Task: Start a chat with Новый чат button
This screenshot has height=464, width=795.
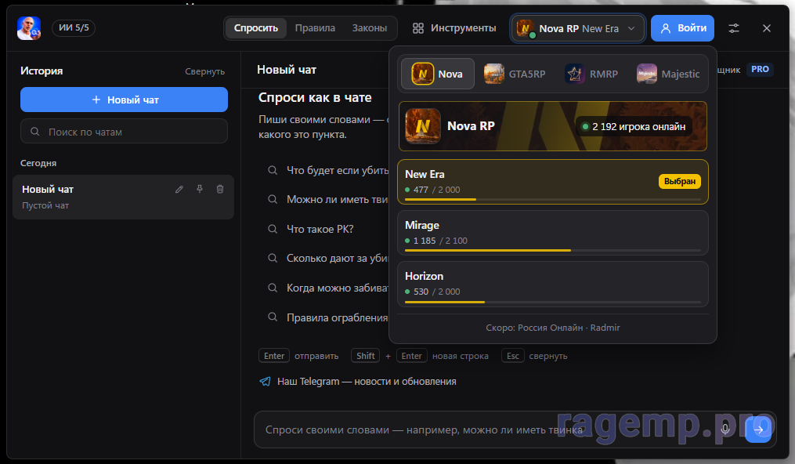Action: pos(125,100)
